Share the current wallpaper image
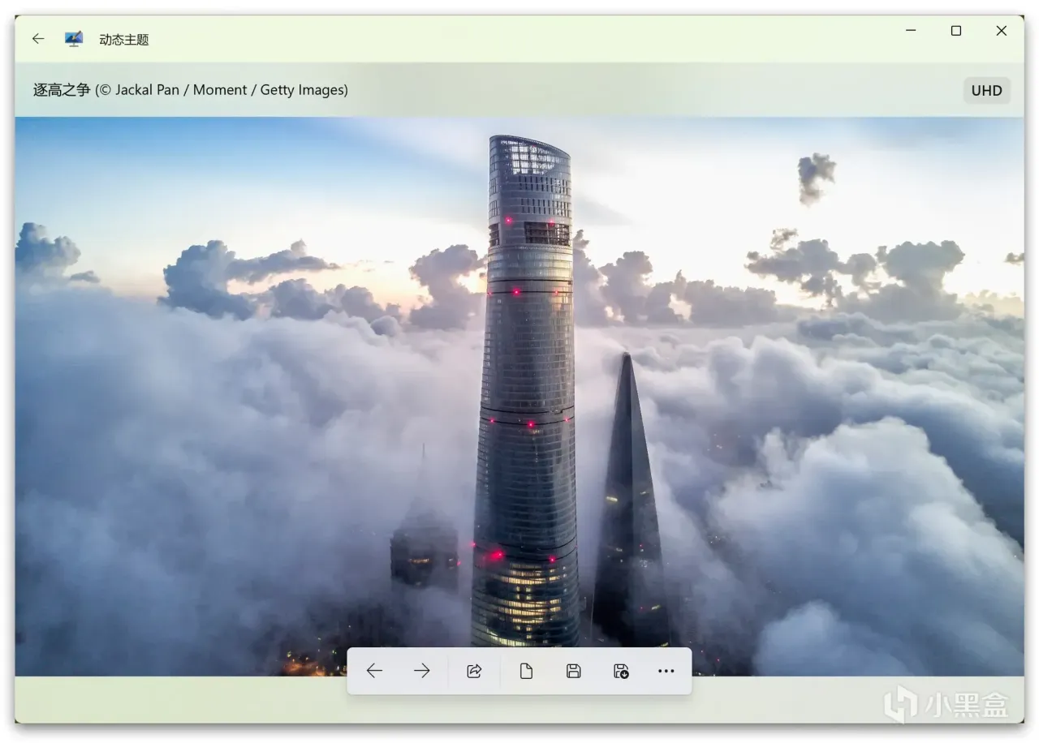The width and height of the screenshot is (1039, 743). point(474,671)
